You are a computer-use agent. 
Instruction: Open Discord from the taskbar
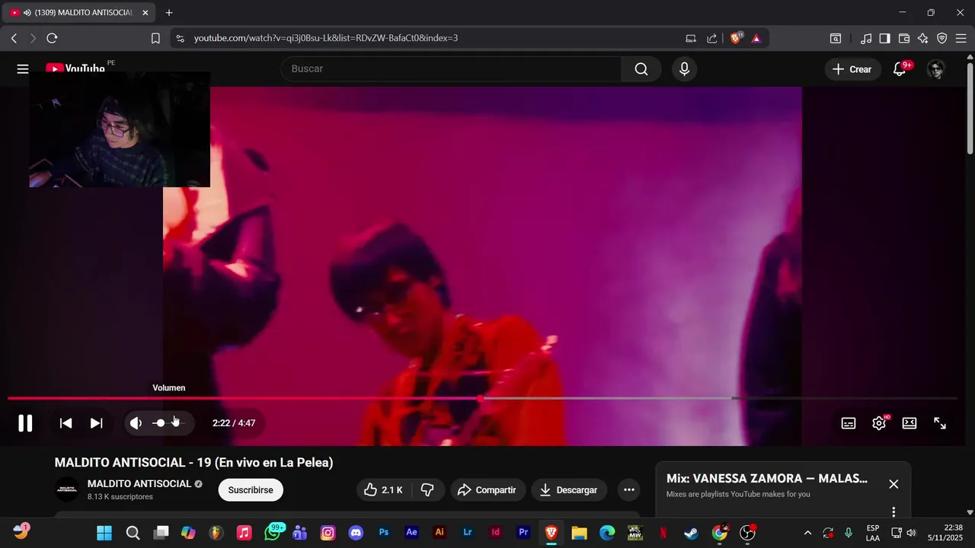(356, 533)
